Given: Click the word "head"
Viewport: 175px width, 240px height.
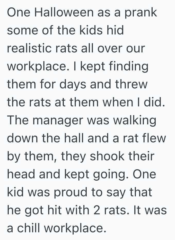Looking at the screenshot, I should click(x=20, y=174).
